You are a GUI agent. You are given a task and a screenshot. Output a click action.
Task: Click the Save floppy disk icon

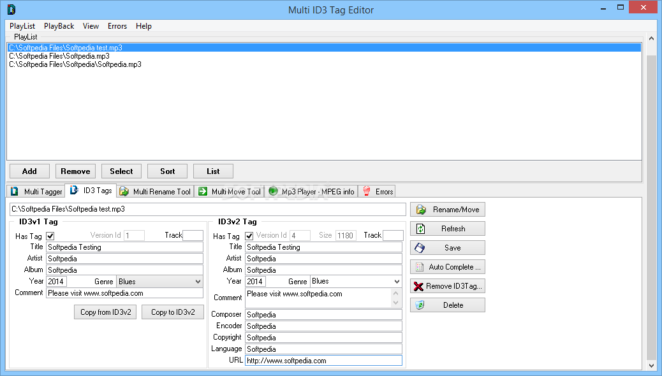pyautogui.click(x=420, y=248)
